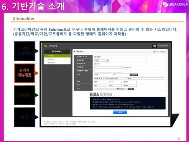
Task: Click the blue 저장 save button
Action: (x=120, y=112)
